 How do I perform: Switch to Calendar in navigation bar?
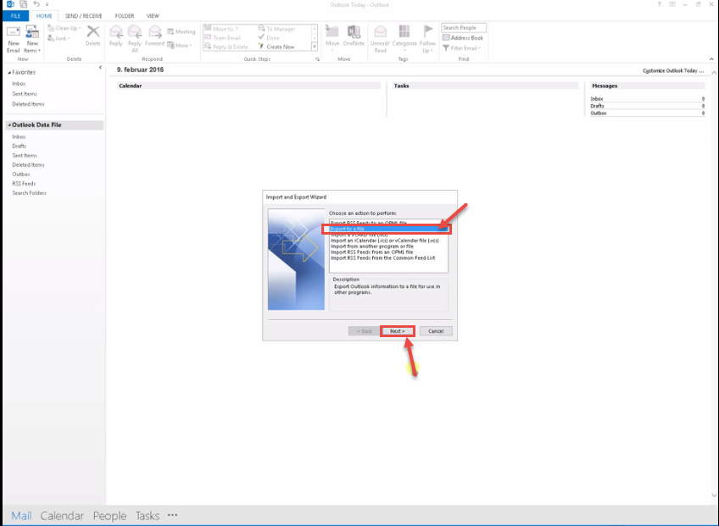62,516
